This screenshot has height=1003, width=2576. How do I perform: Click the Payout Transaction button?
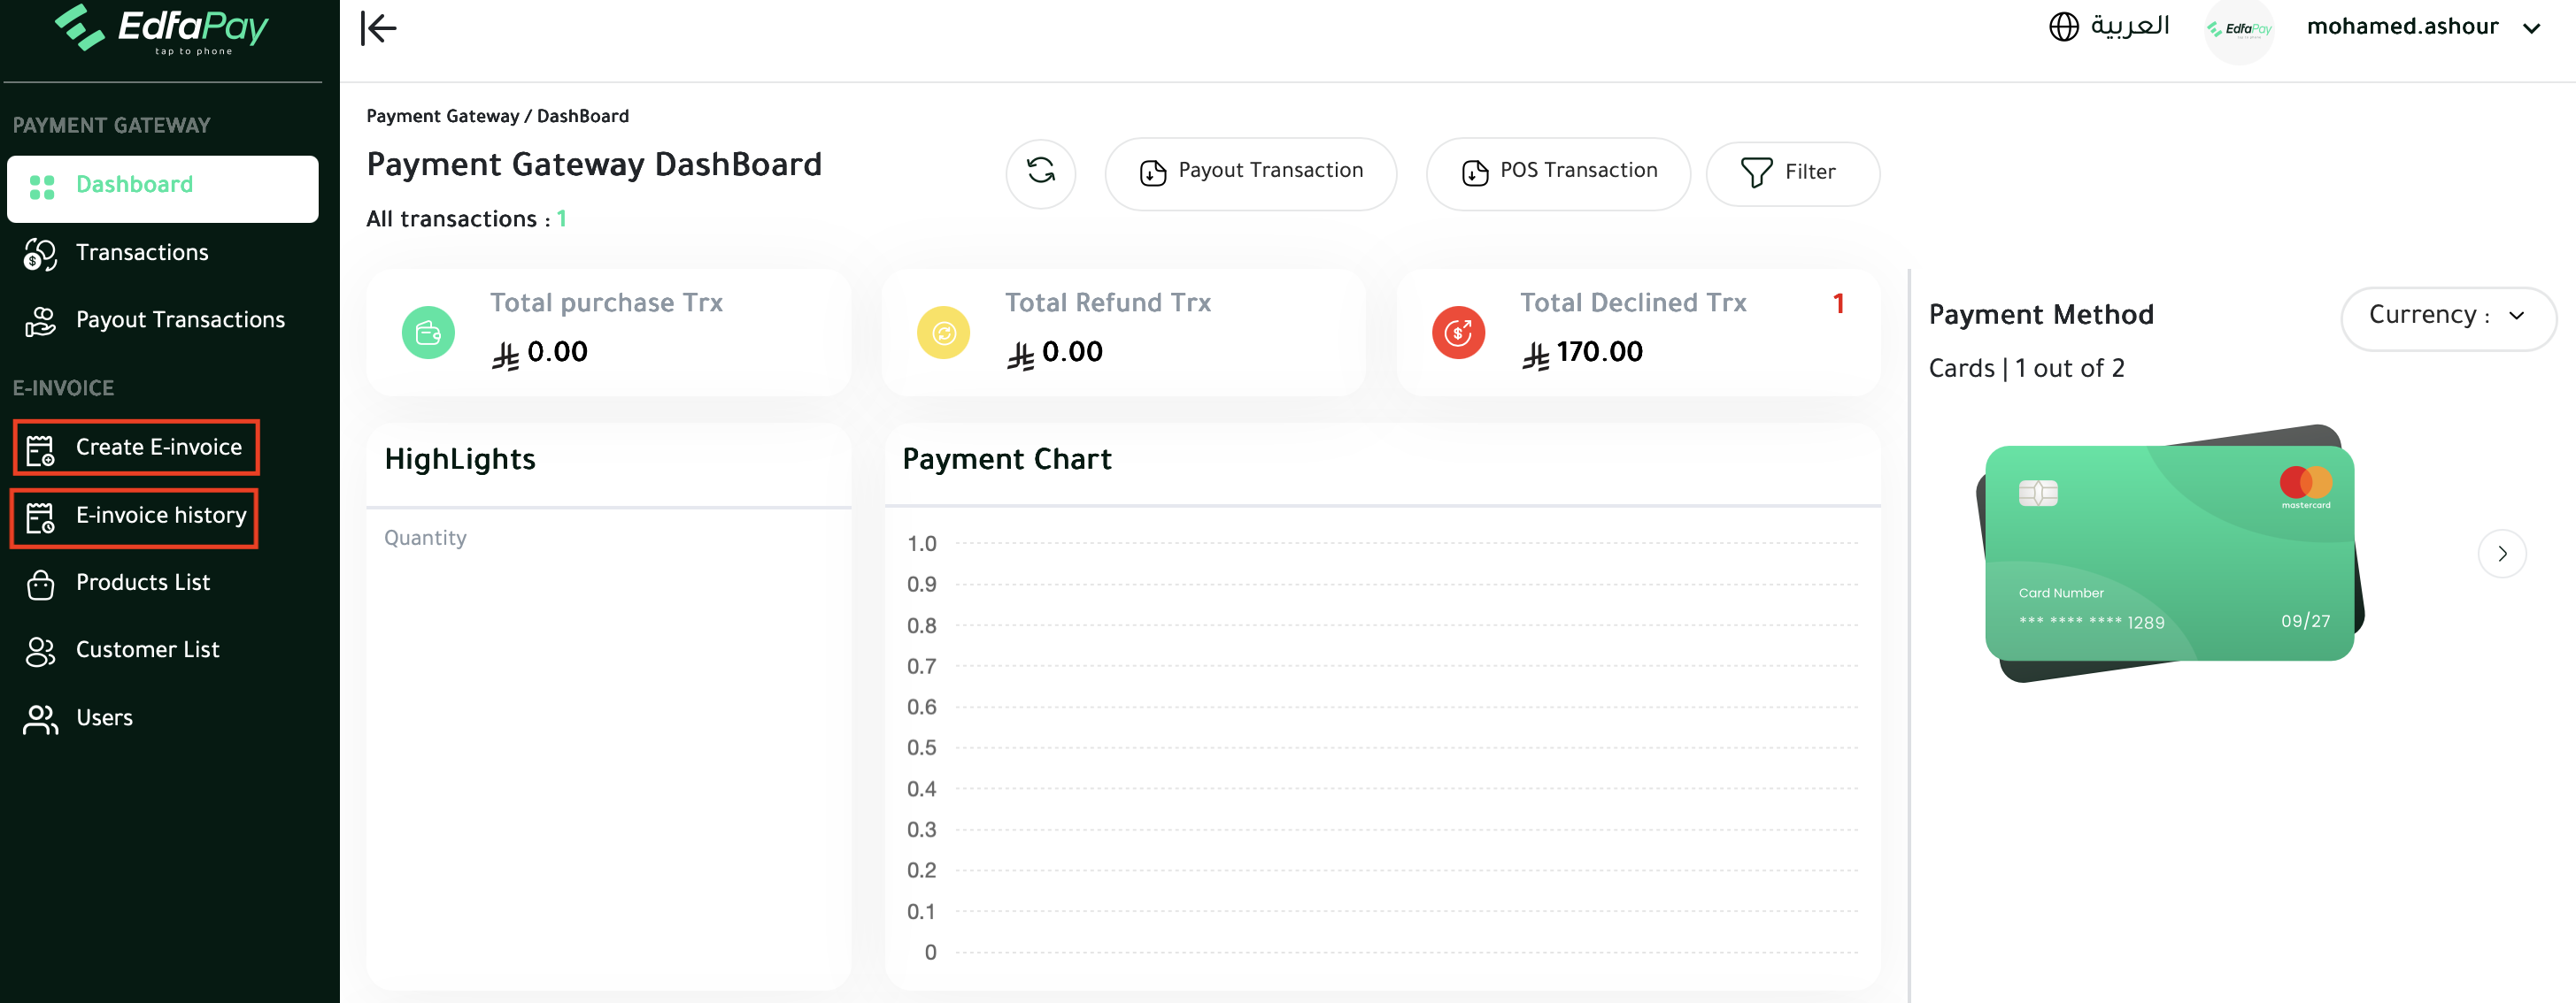(x=1250, y=172)
